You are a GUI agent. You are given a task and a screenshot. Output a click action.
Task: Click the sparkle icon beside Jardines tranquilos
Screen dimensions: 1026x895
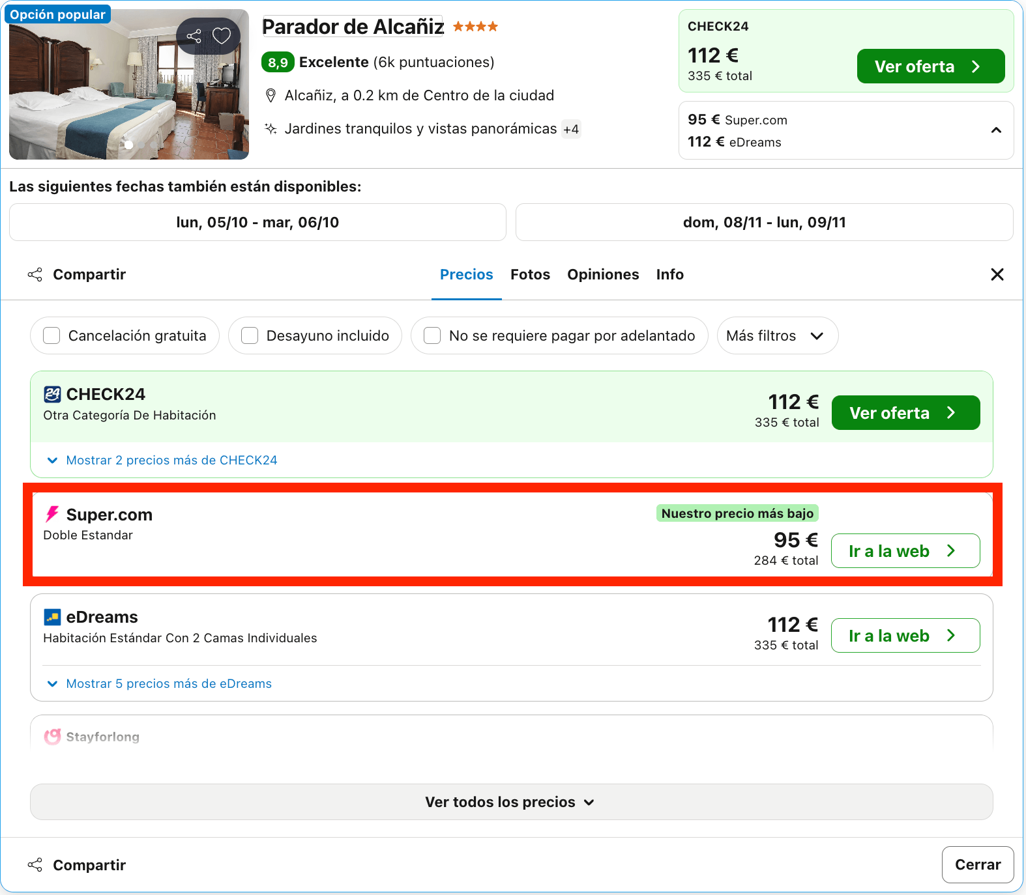(x=271, y=128)
